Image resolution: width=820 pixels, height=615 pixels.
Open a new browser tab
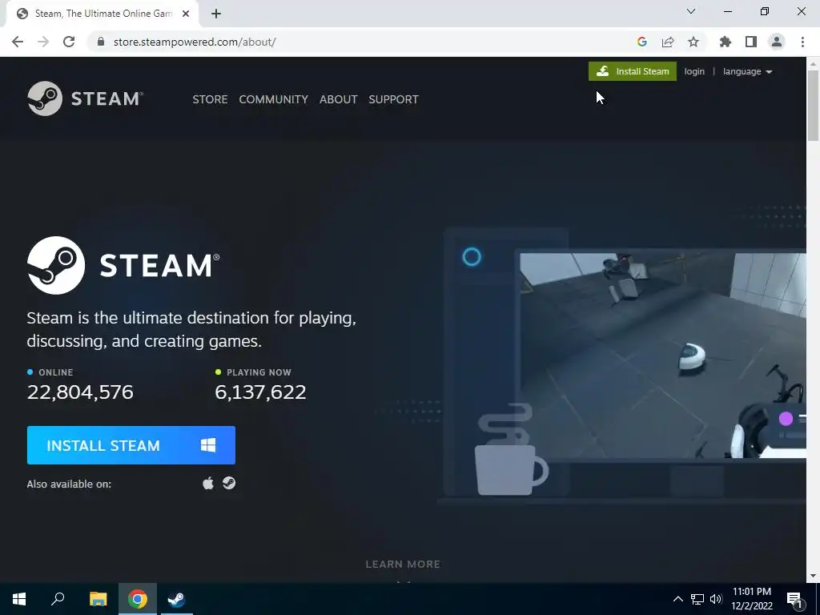click(216, 14)
